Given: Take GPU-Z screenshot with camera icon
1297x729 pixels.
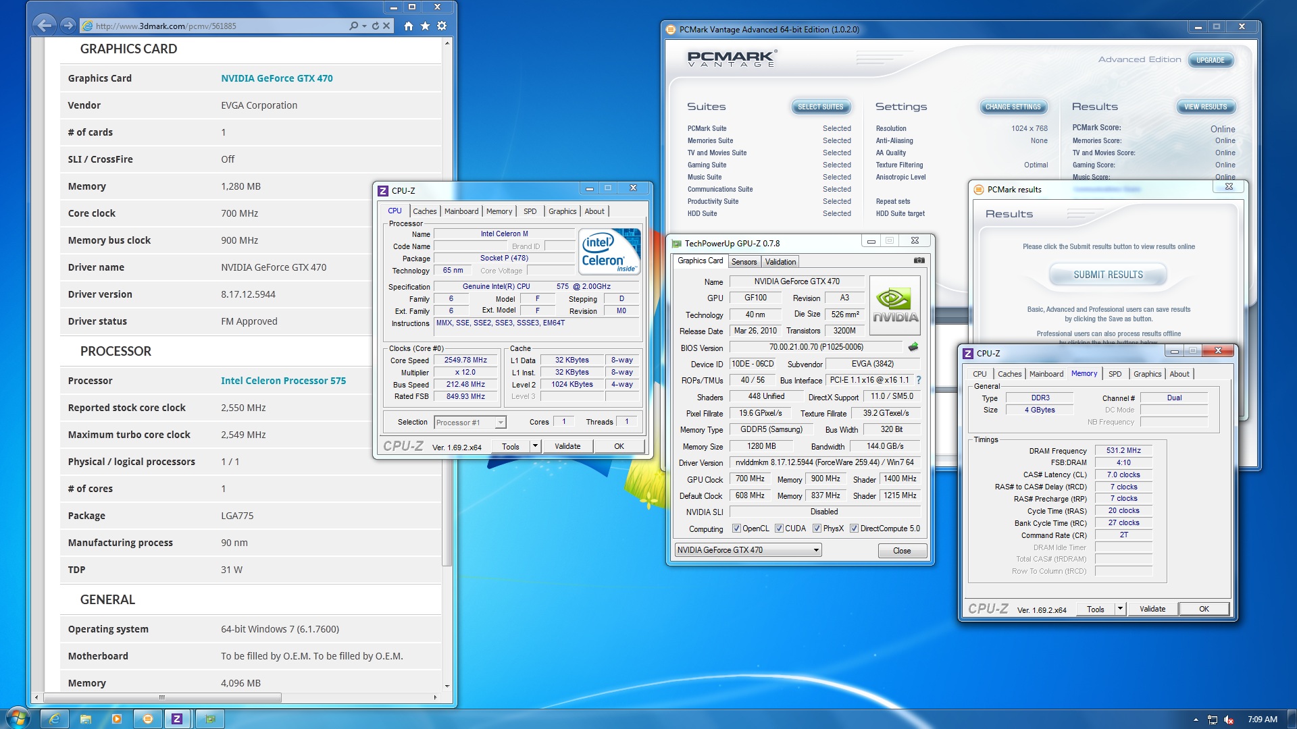Looking at the screenshot, I should coord(919,261).
